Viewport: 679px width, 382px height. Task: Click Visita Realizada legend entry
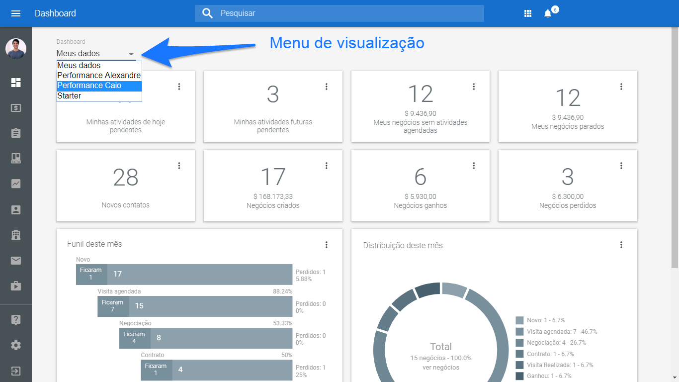(560, 365)
